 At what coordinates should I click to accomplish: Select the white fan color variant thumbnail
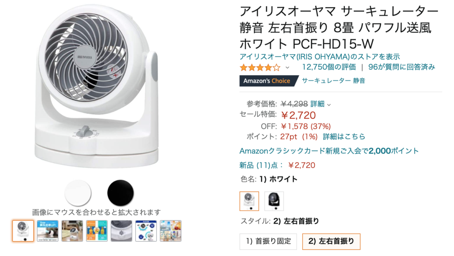coord(249,201)
